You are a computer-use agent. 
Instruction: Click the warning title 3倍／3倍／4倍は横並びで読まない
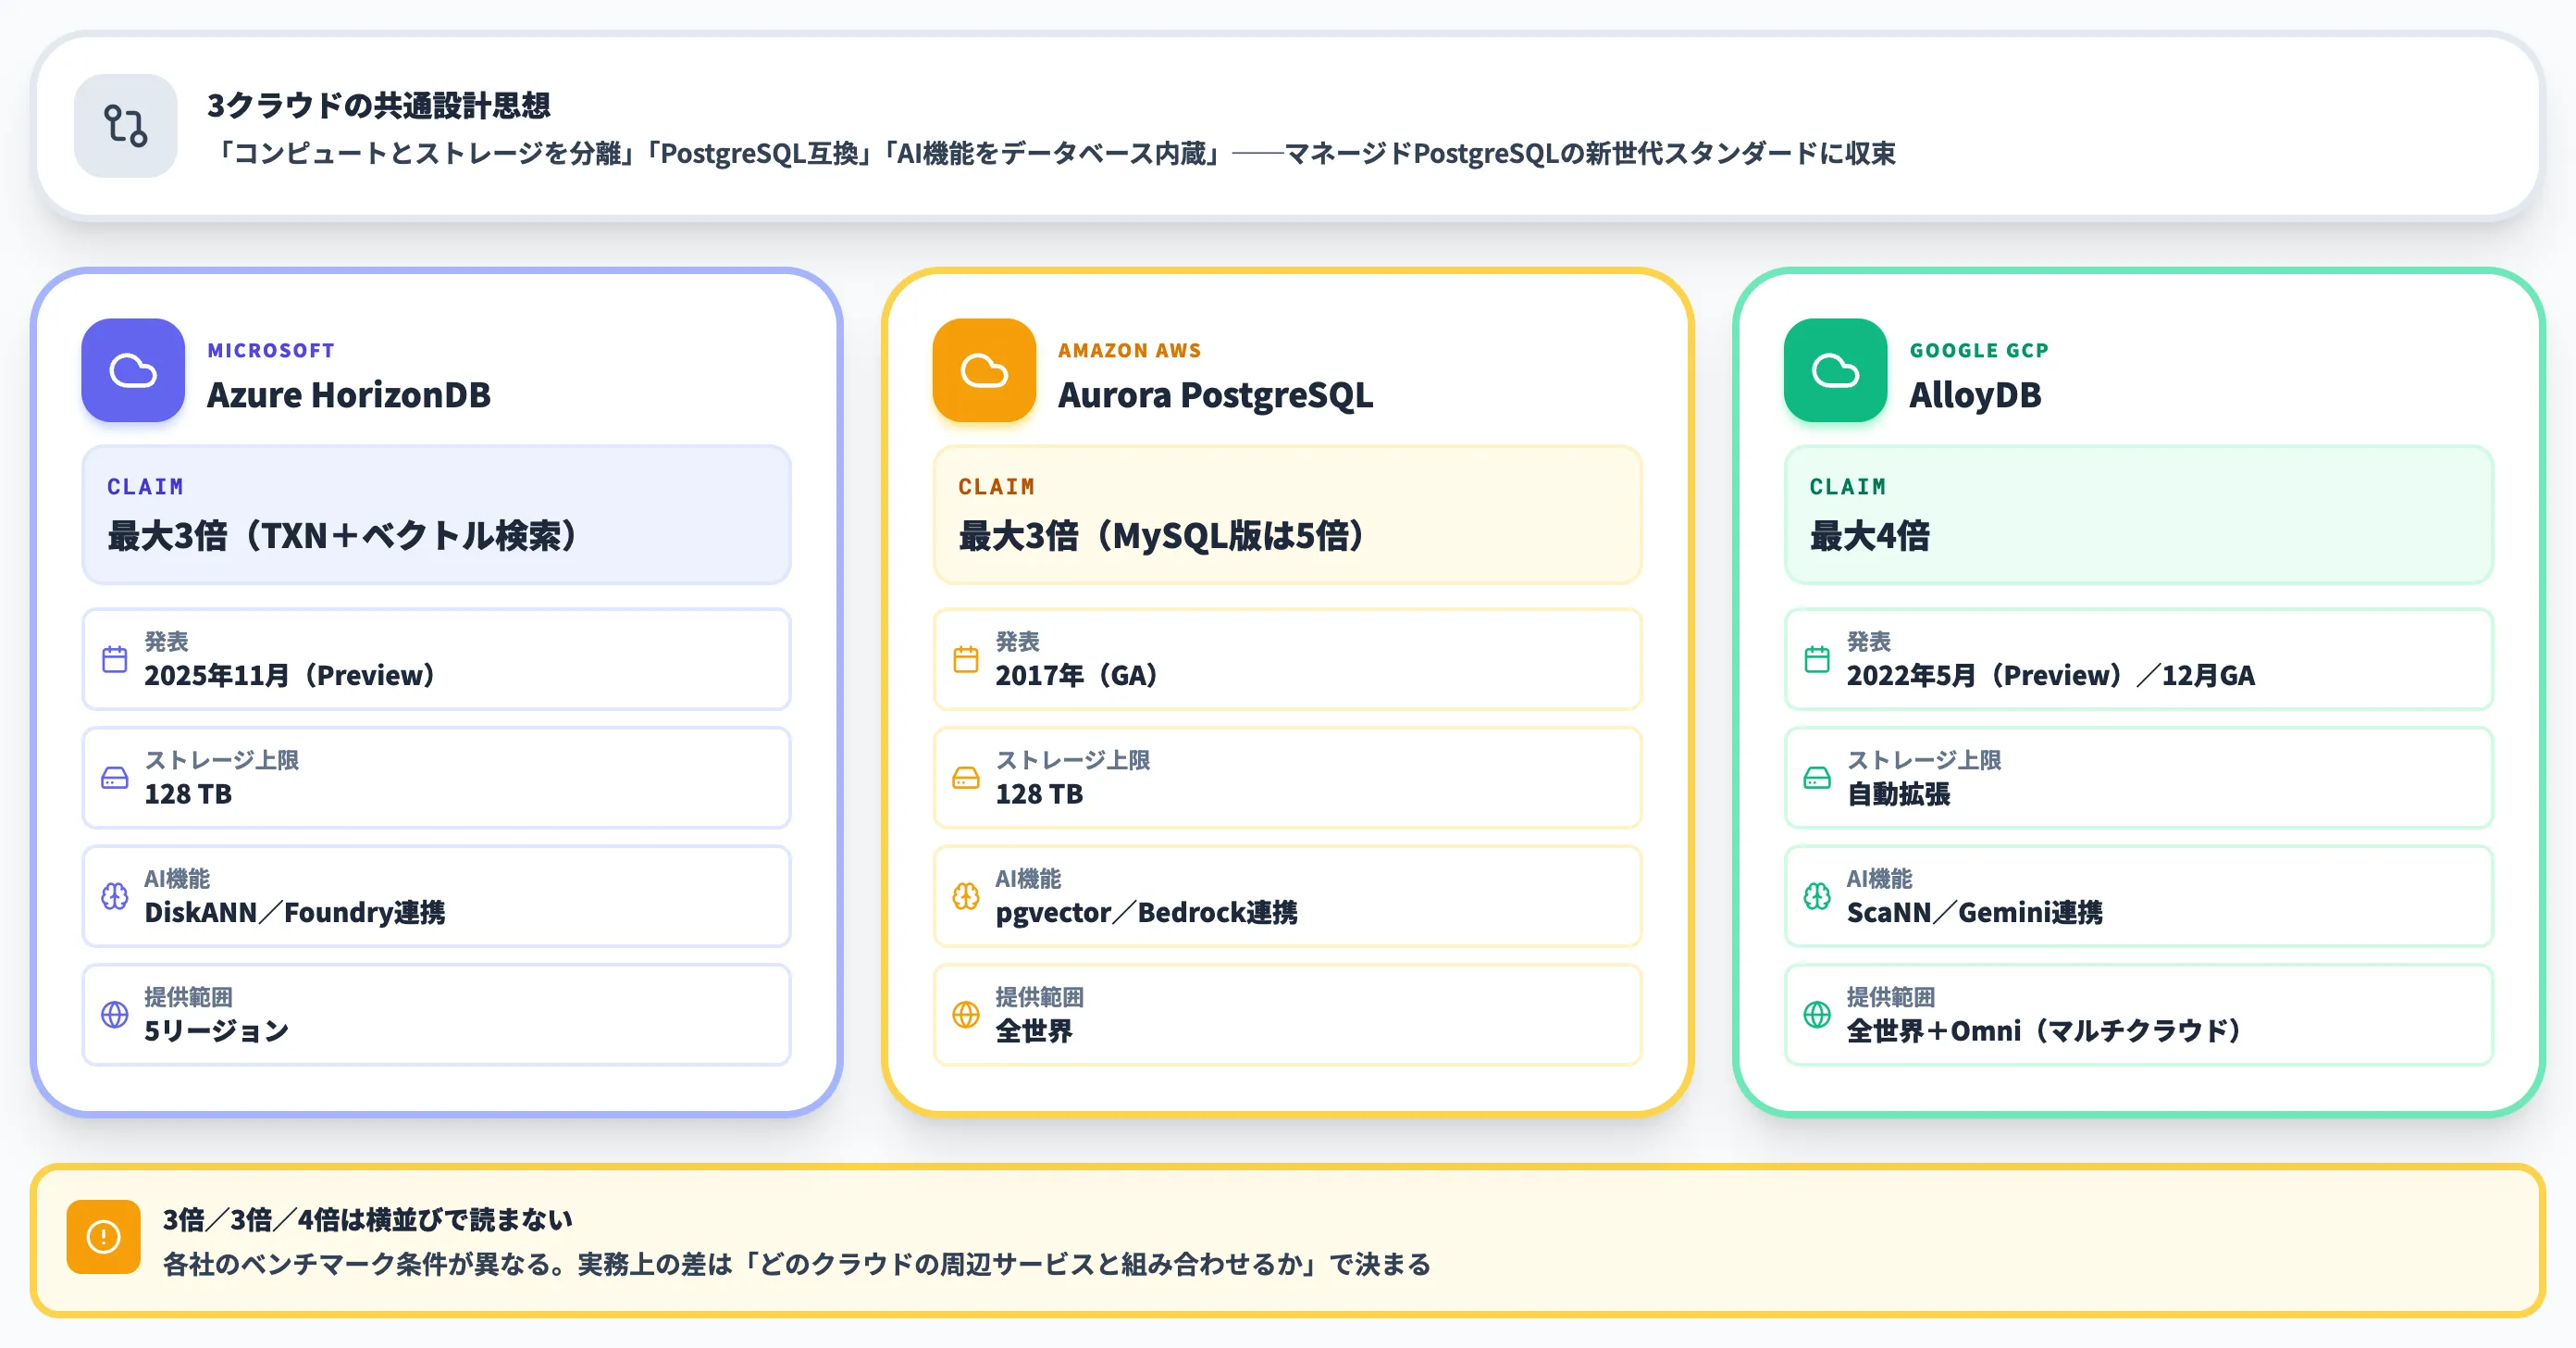click(x=368, y=1219)
